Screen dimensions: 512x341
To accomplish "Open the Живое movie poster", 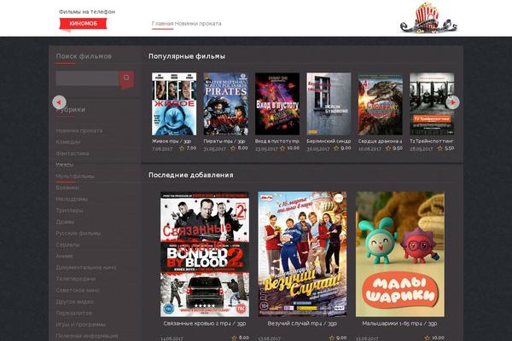I will tap(174, 104).
